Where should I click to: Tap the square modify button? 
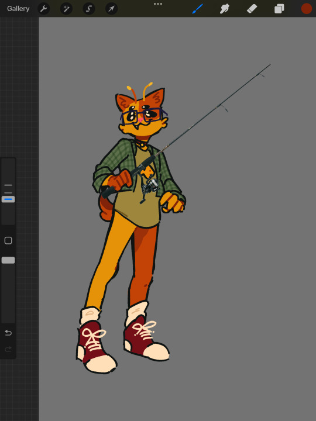(x=8, y=240)
